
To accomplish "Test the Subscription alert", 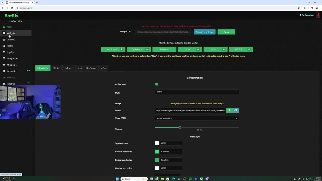I will click(111, 49).
